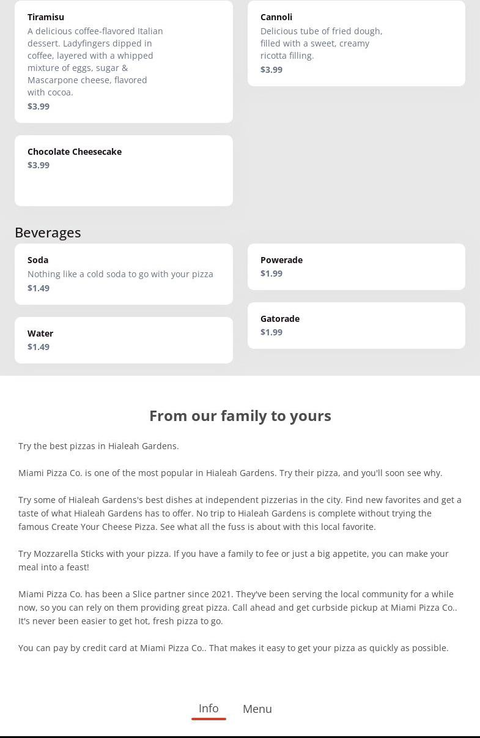Image resolution: width=480 pixels, height=738 pixels.
Task: Click the "Try the best pizzas" line
Action: [x=98, y=446]
